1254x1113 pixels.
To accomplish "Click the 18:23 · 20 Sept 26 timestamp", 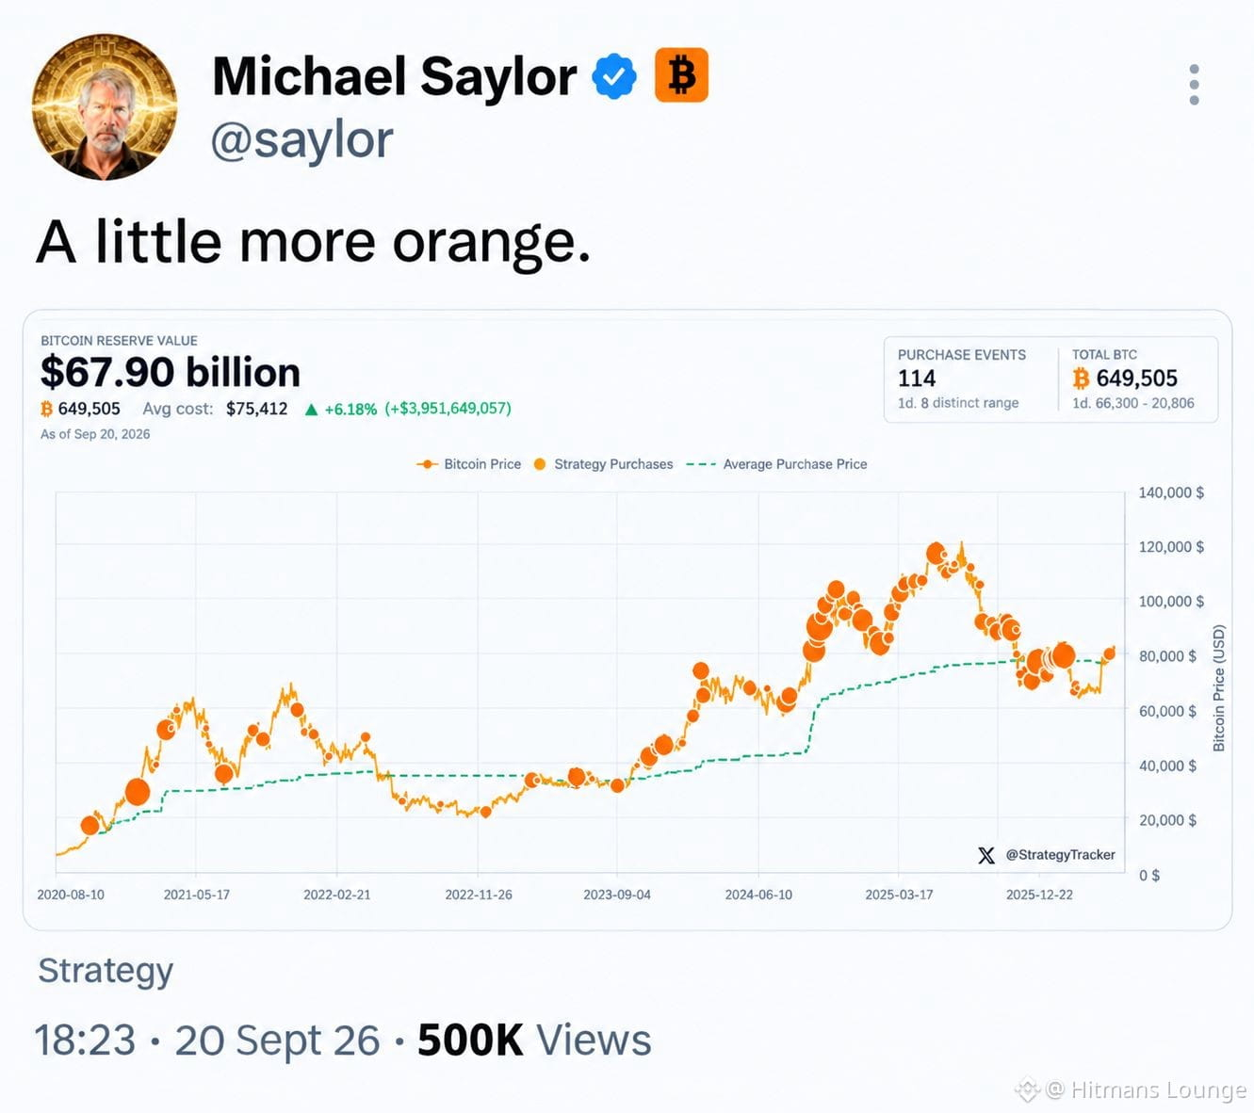I will click(207, 1040).
